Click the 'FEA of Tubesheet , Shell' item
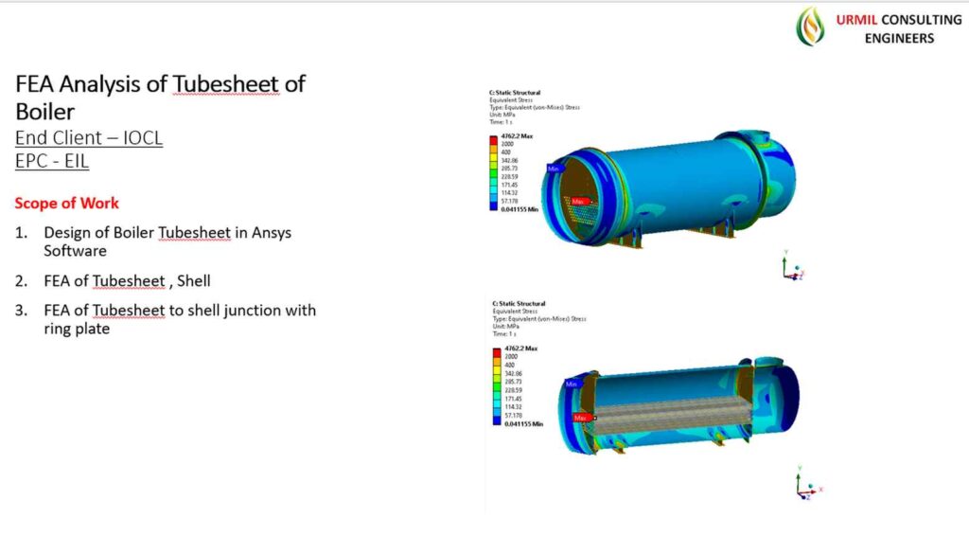This screenshot has width=969, height=536. pyautogui.click(x=127, y=280)
